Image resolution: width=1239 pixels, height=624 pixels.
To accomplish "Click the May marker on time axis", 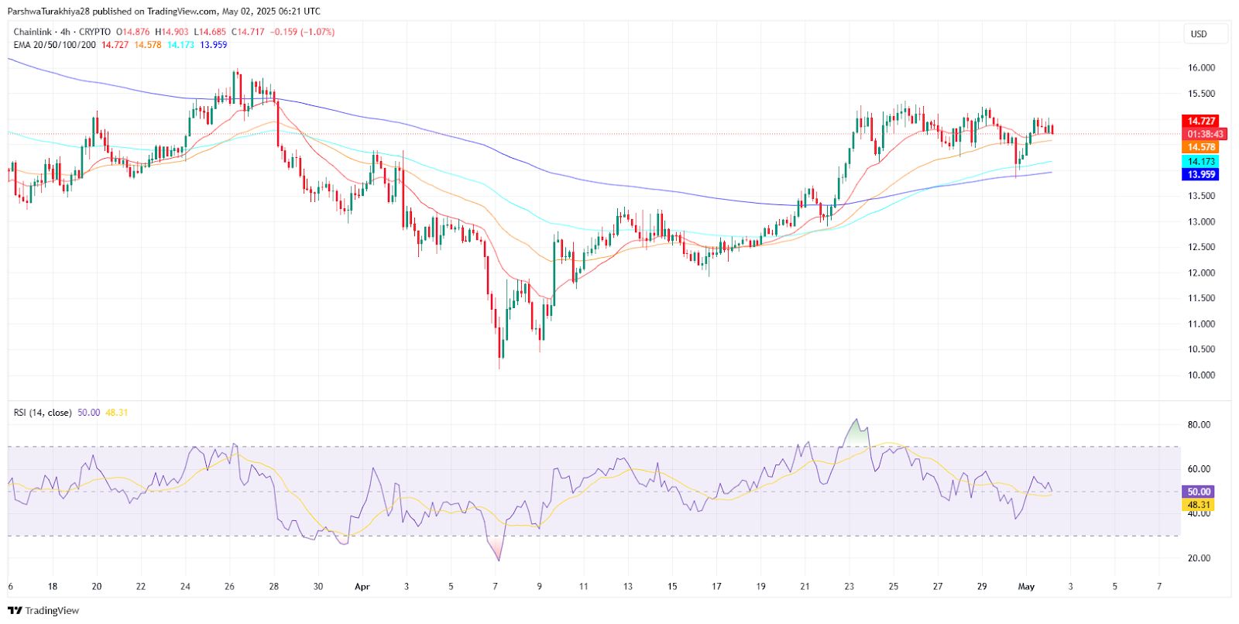I will [x=1026, y=587].
